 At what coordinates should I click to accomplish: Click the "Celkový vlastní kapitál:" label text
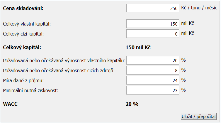(29, 24)
